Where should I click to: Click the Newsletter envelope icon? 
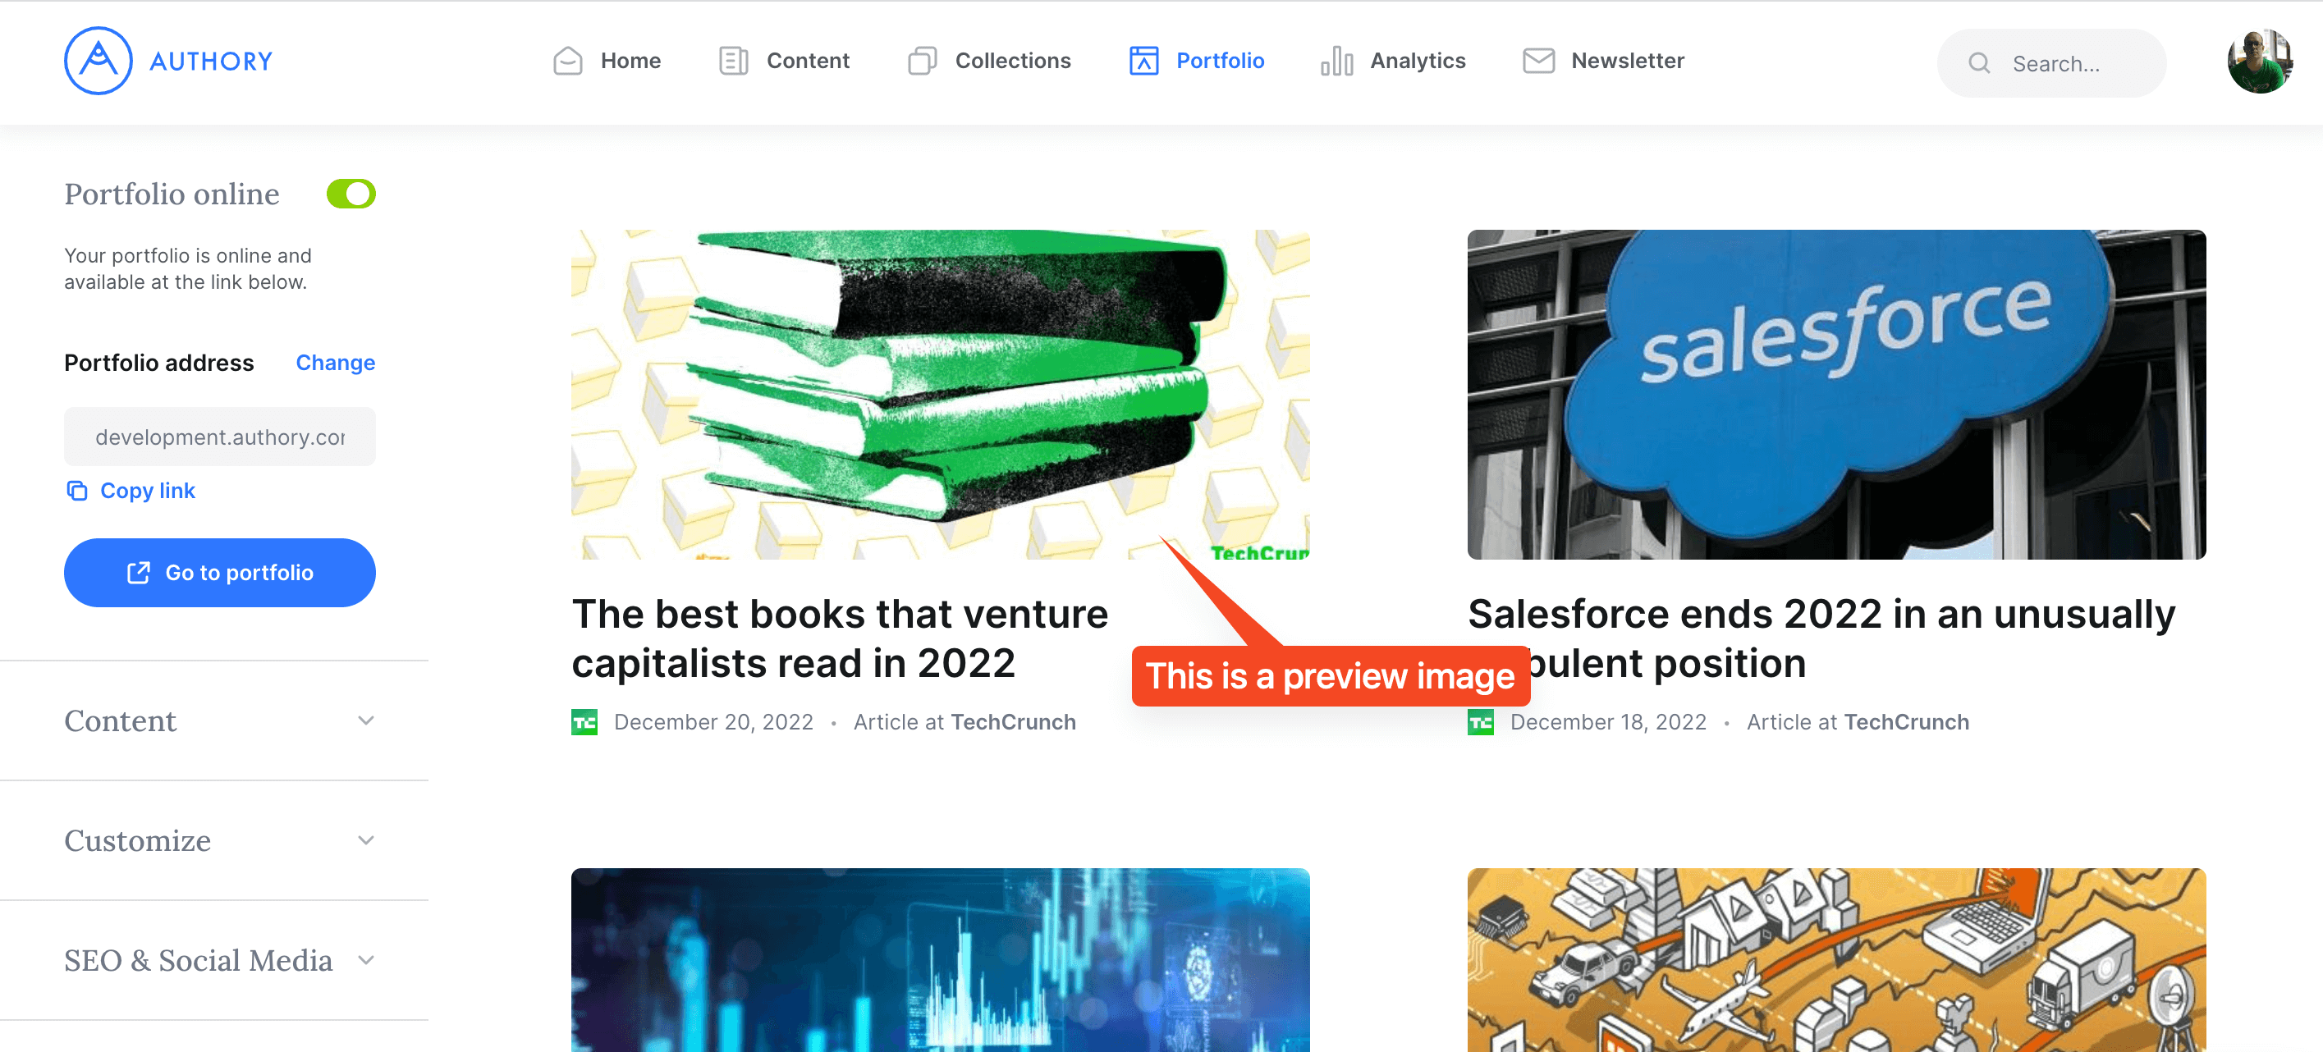click(x=1538, y=61)
